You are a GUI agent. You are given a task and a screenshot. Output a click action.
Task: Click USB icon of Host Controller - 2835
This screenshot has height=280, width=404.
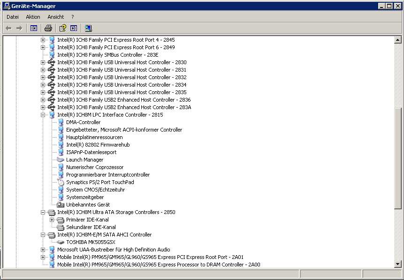click(52, 92)
